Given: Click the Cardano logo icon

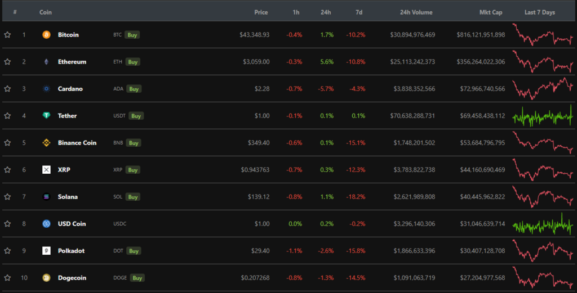Looking at the screenshot, I should coord(46,89).
